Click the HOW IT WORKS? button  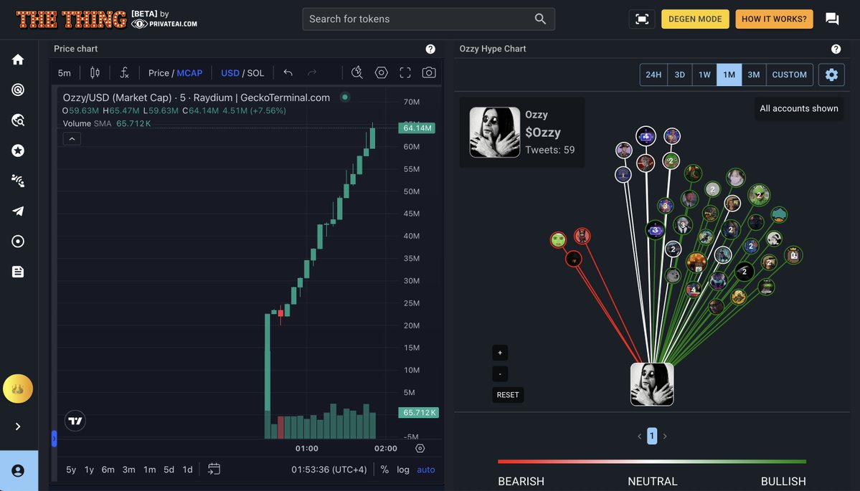tap(774, 19)
